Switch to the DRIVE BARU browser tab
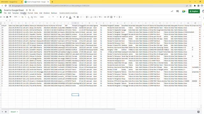 tap(11, 2)
